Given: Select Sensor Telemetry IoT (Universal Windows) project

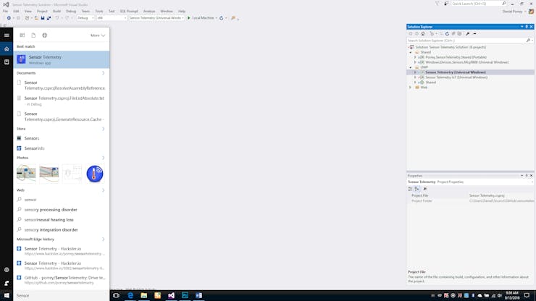Looking at the screenshot, I should click(456, 77).
